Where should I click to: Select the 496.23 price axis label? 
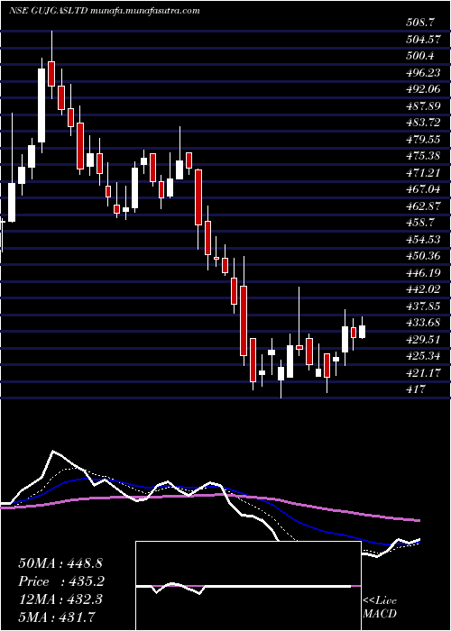pos(423,73)
